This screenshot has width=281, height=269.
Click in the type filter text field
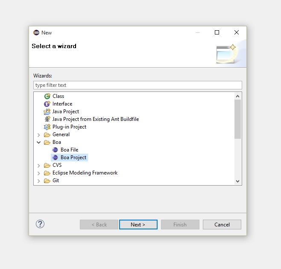coord(138,85)
